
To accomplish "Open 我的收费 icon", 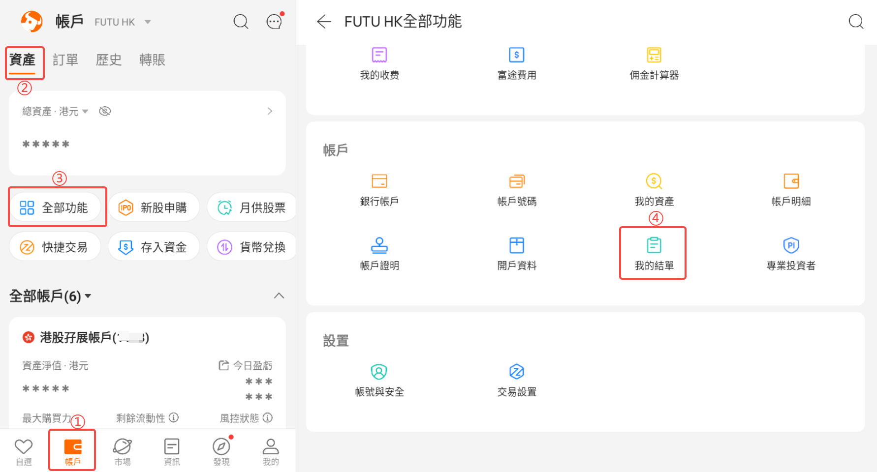I will pos(379,63).
